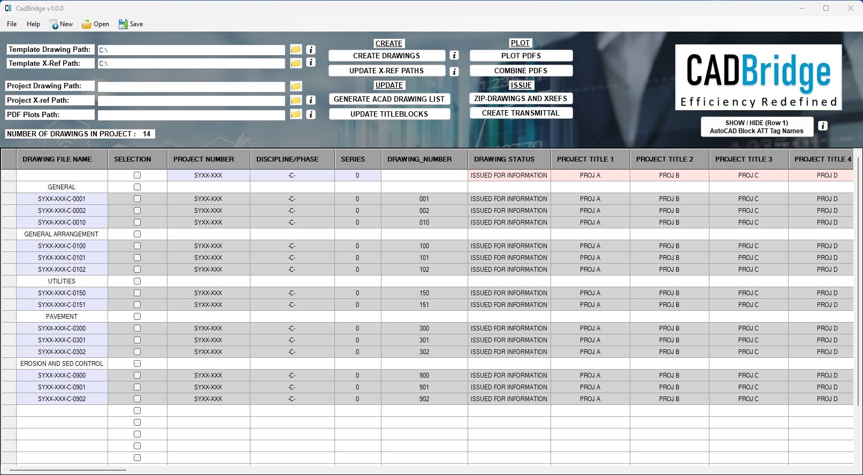
Task: Click the DRAWING FILE NAME column header
Action: click(62, 159)
